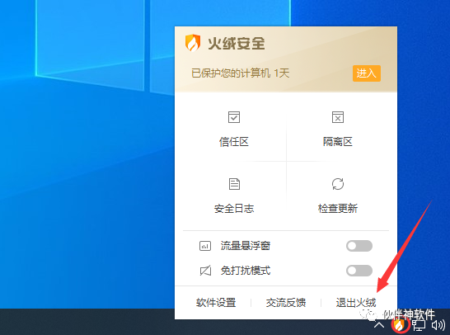Click the Huorong tray icon in taskbar

click(399, 325)
